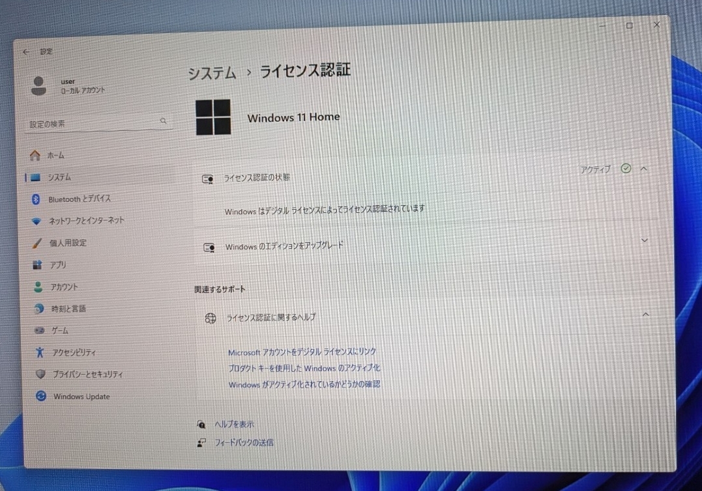The height and width of the screenshot is (491, 702).
Task: Click the アプリ apps icon
Action: tap(37, 265)
